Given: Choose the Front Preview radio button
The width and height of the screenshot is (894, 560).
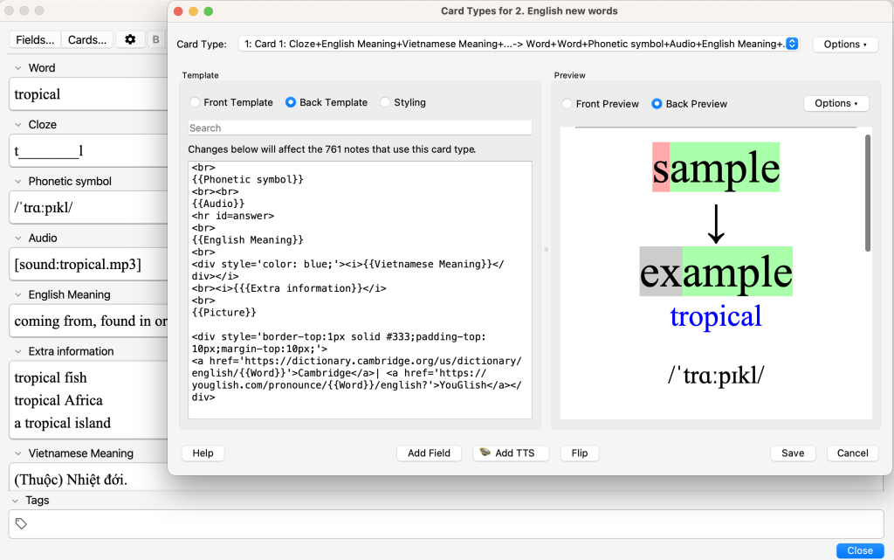Looking at the screenshot, I should pos(567,104).
